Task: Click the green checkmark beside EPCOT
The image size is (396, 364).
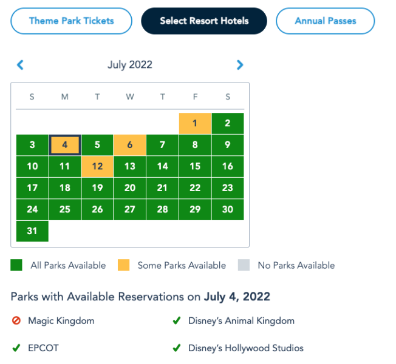Action: click(x=16, y=348)
